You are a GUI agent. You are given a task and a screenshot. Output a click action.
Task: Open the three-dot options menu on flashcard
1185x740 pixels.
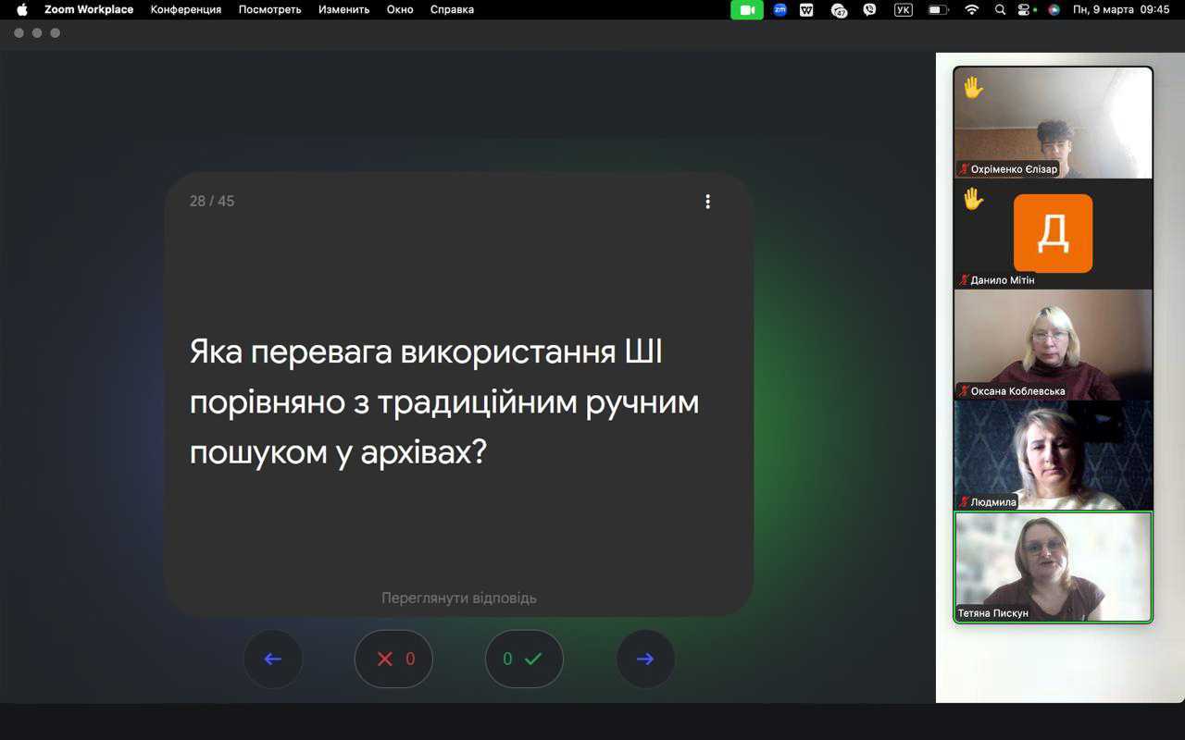tap(707, 202)
